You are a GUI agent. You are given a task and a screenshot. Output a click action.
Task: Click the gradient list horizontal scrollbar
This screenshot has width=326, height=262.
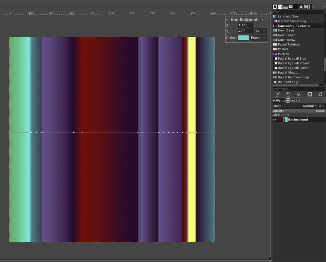point(296,85)
